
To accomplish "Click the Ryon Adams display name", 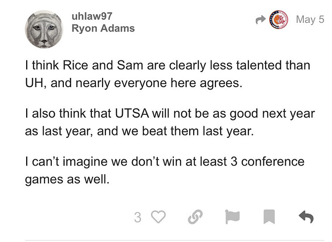I will [x=103, y=28].
